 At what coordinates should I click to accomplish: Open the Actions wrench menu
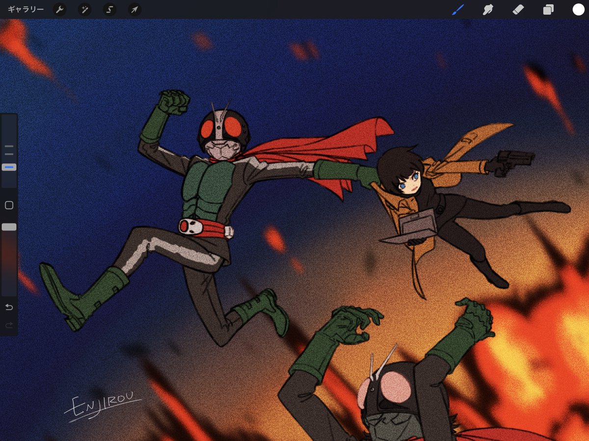click(x=59, y=10)
